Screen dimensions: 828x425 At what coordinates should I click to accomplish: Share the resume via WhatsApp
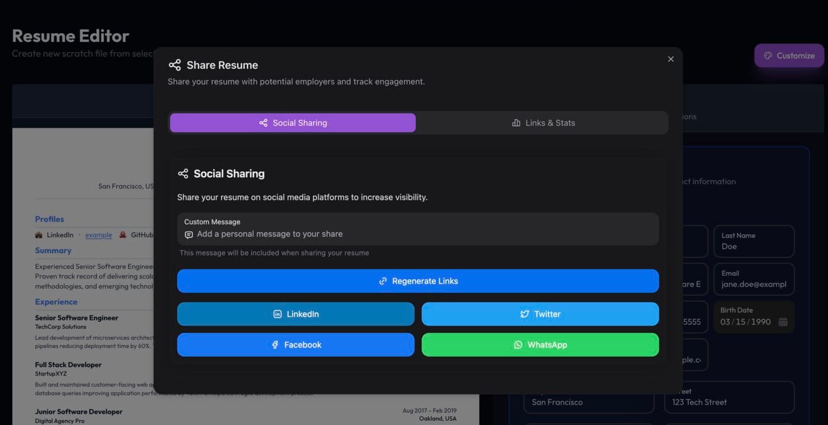point(540,344)
